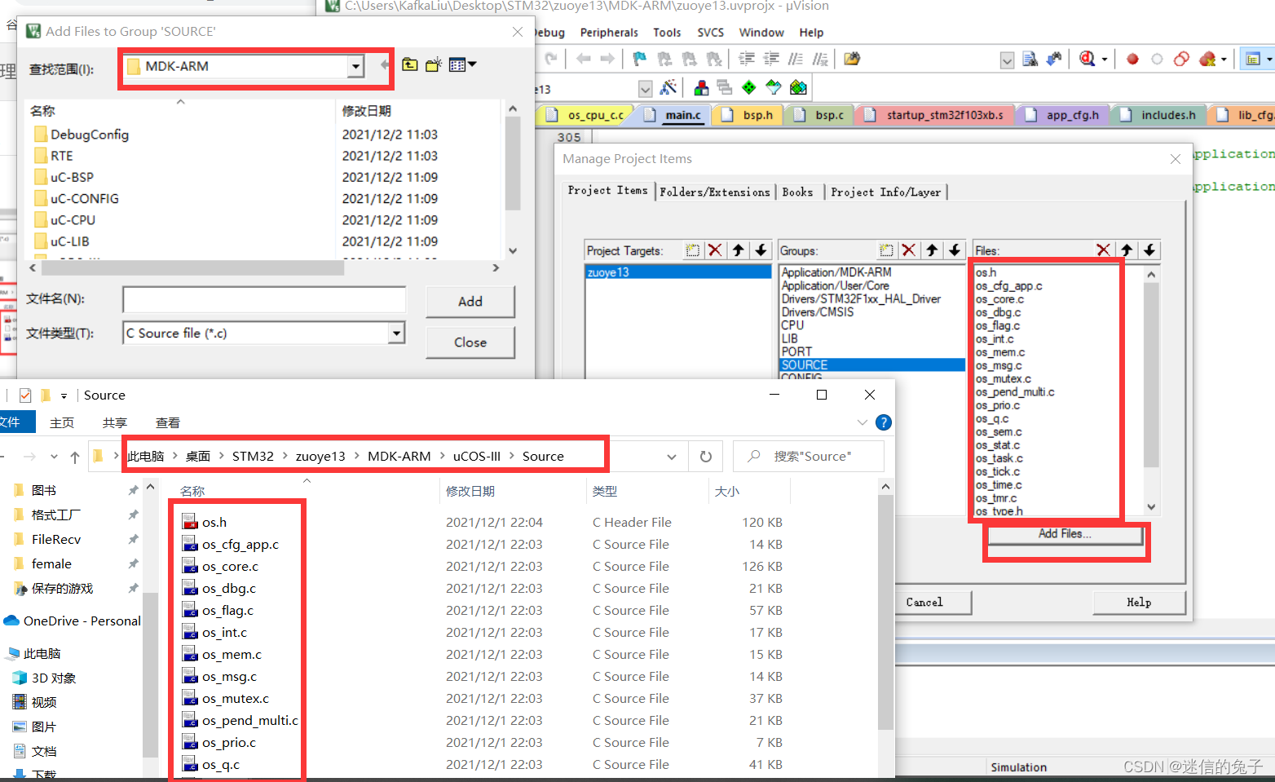Viewport: 1275px width, 782px height.
Task: Move file up in Files list
Action: coord(1127,250)
